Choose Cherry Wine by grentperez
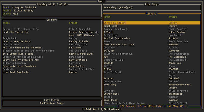This screenshot has height=112, width=204. coord(111,94)
